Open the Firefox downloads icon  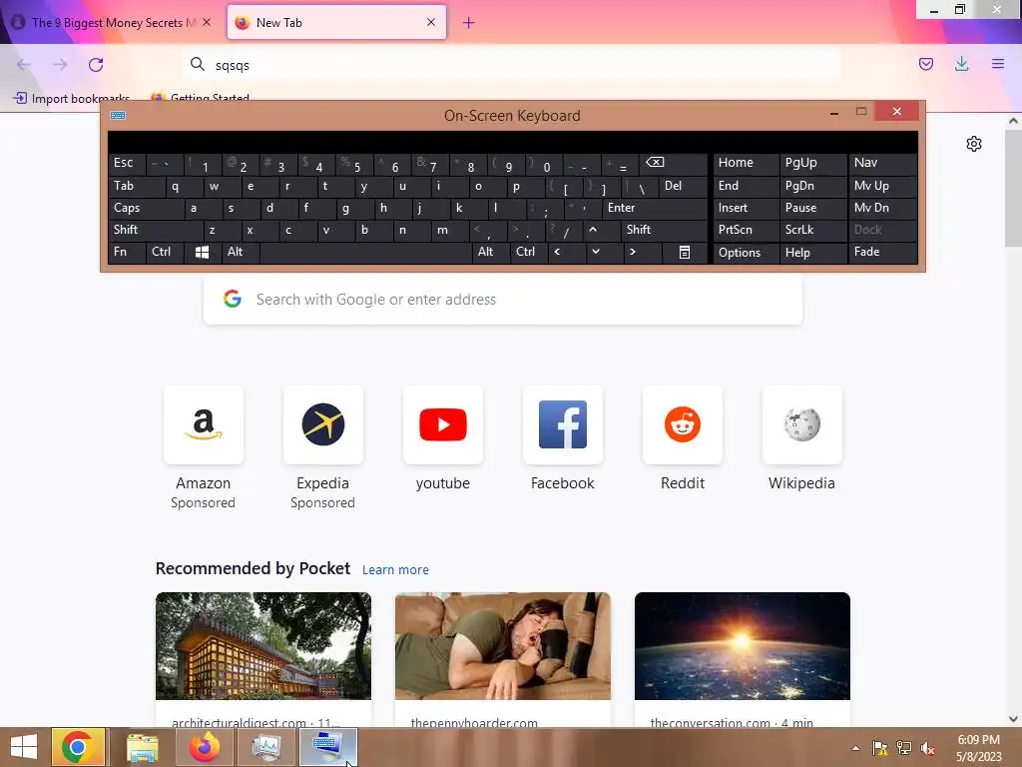(x=961, y=64)
